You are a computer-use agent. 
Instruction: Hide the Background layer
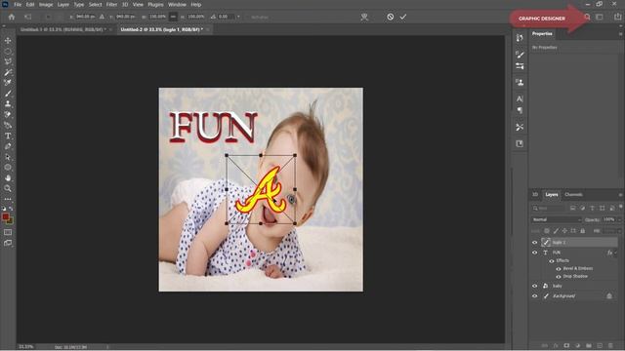click(535, 296)
